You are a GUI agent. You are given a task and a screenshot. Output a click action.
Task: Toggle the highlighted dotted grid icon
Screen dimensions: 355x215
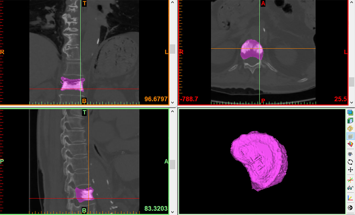[350, 136]
